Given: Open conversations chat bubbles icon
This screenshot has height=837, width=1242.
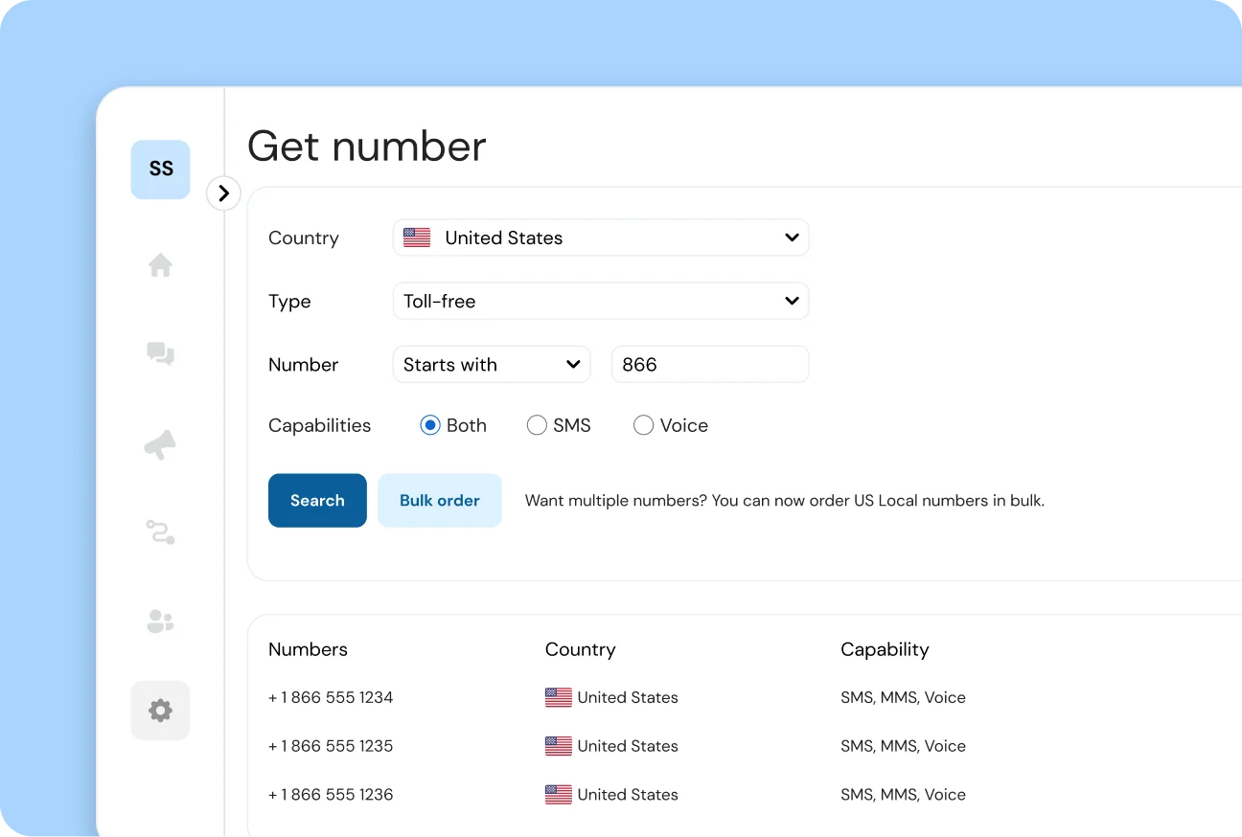Looking at the screenshot, I should (160, 354).
